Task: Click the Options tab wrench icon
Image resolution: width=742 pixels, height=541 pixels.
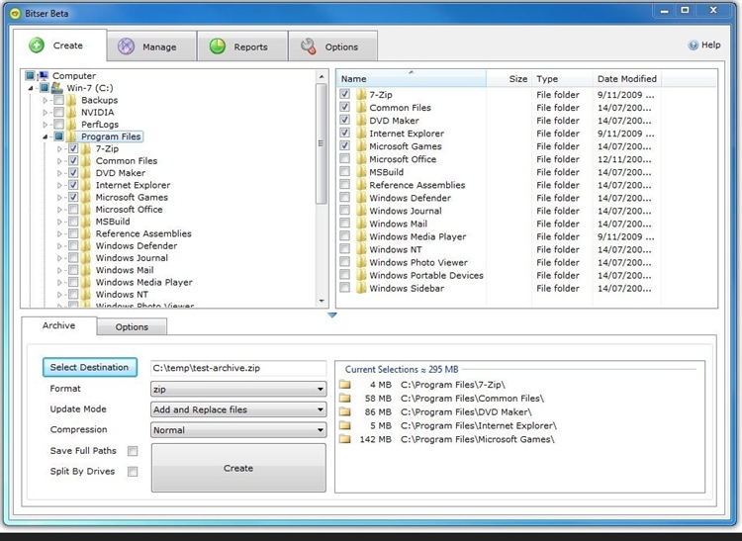Action: tap(308, 46)
